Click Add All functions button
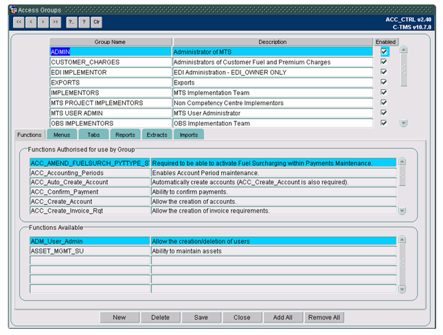The height and width of the screenshot is (335, 443). click(x=283, y=317)
